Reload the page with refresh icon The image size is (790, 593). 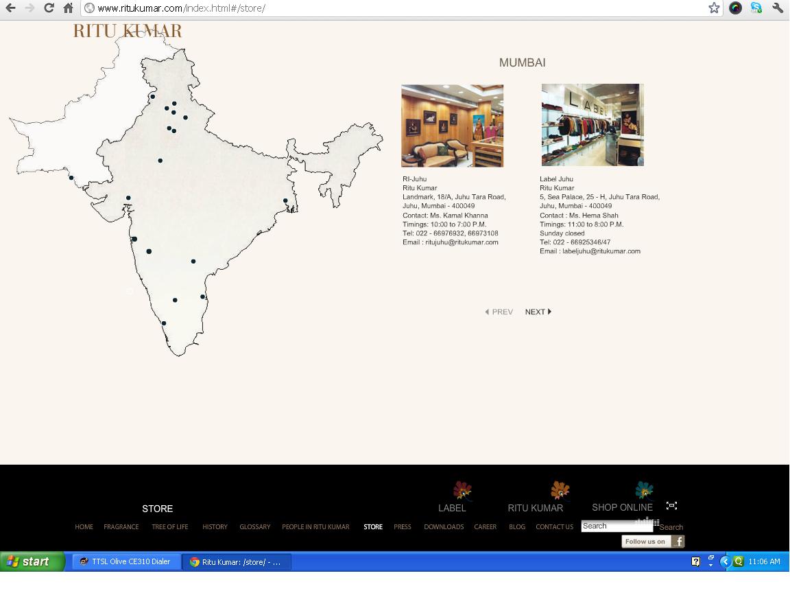click(x=49, y=8)
